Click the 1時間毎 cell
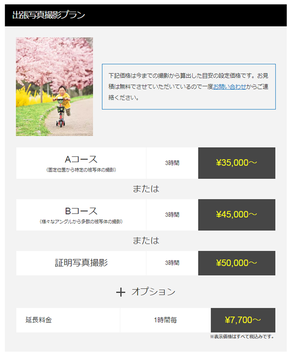Viewport: 291px width, 356px height. pos(165,320)
